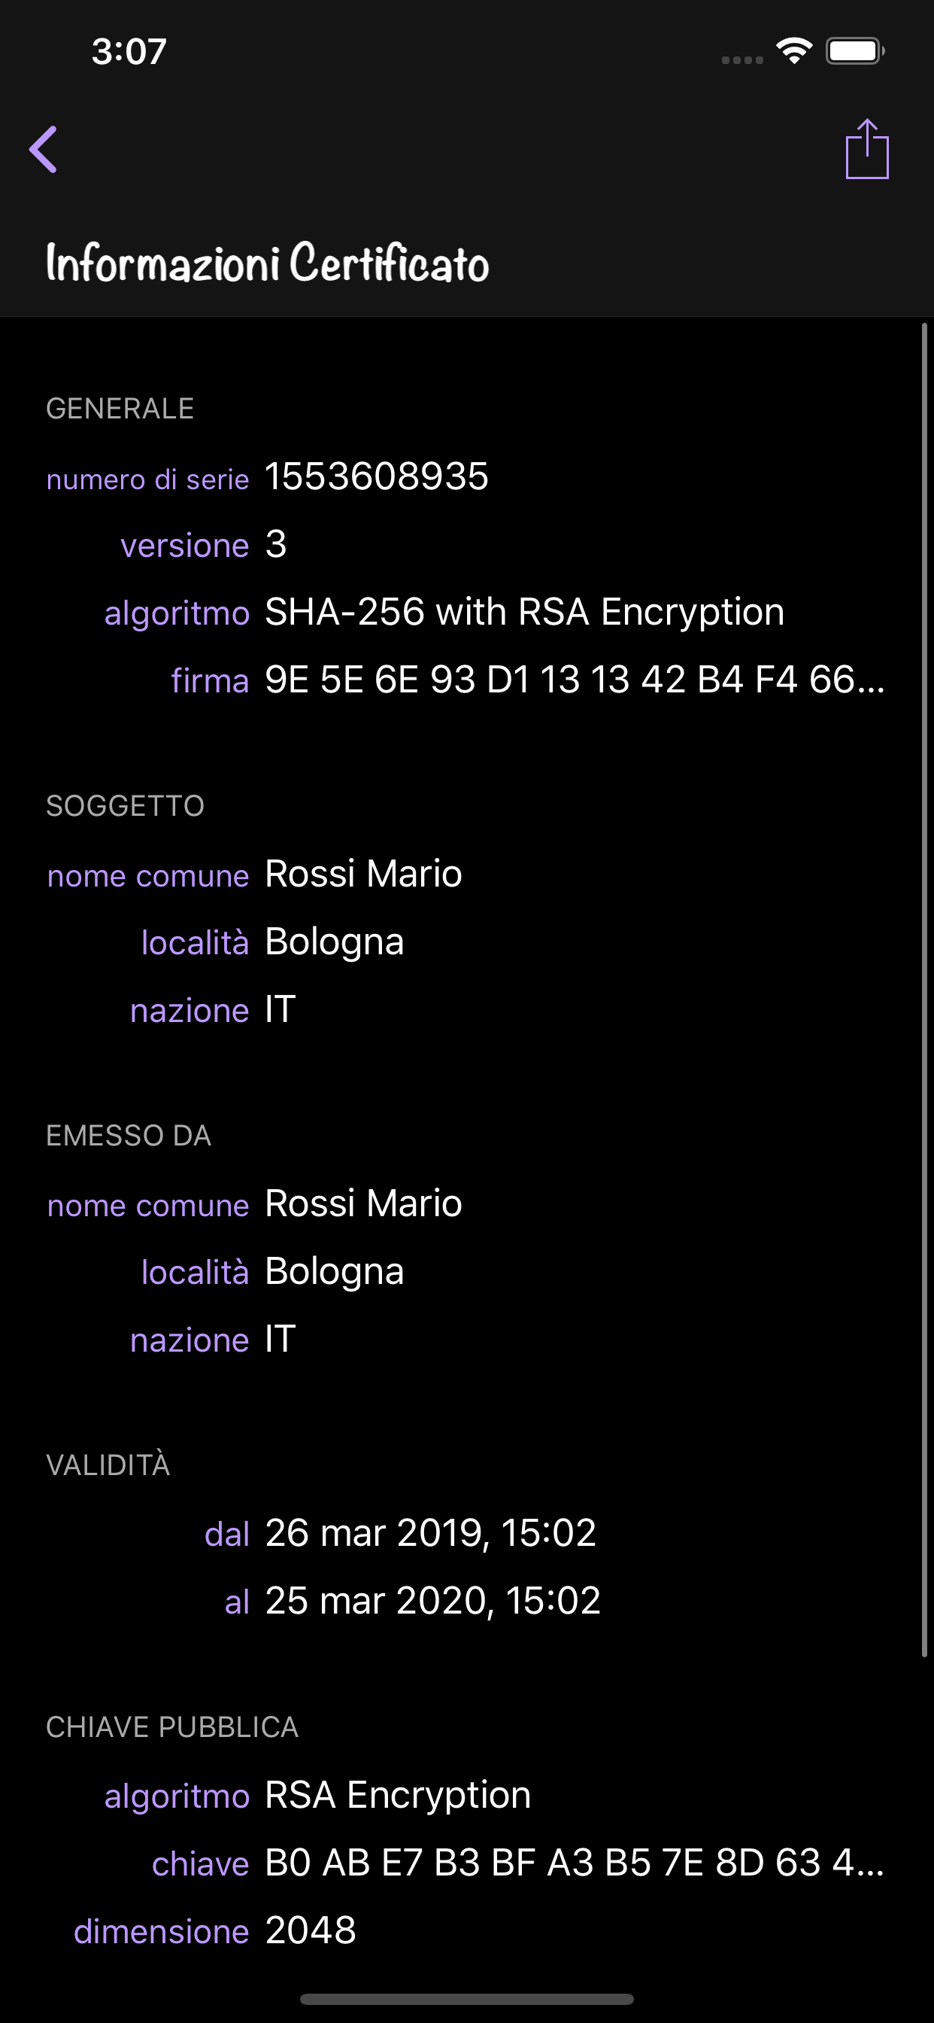This screenshot has height=2023, width=934.
Task: Tap the purple back arrow glyph
Action: (x=44, y=149)
